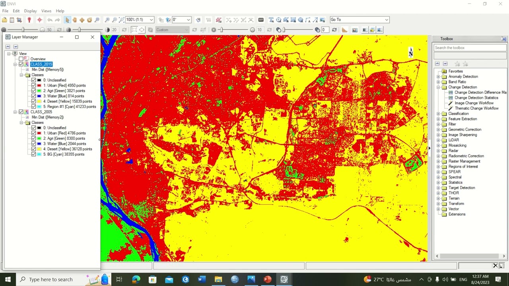Image resolution: width=509 pixels, height=286 pixels.
Task: Adjust the brightness slider handle
Action: (23, 30)
